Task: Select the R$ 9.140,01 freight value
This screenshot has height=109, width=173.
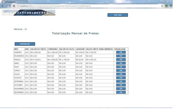Action: click(36, 60)
